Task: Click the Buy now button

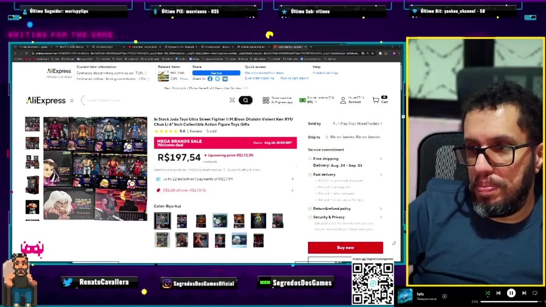Action: click(346, 248)
